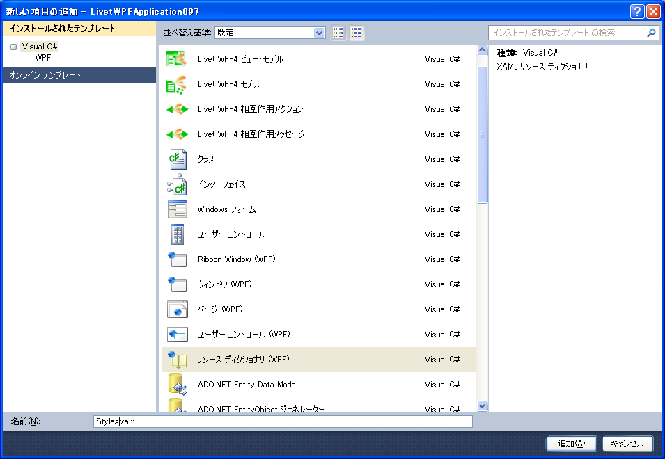The height and width of the screenshot is (459, 665).
Task: Select the ページ (WPF) label
Action: coord(220,309)
